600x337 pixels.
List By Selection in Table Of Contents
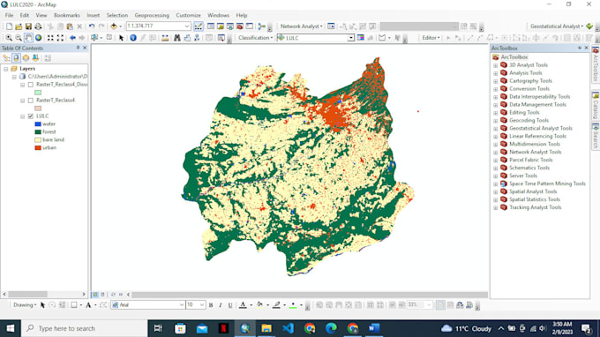pos(35,58)
